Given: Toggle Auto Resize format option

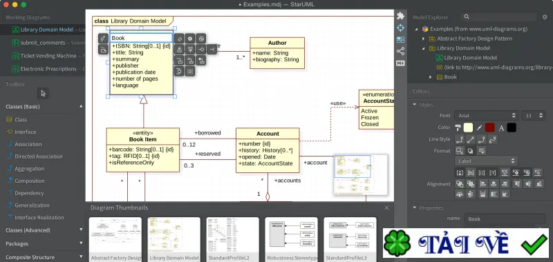Looking at the screenshot, I should tap(460, 150).
